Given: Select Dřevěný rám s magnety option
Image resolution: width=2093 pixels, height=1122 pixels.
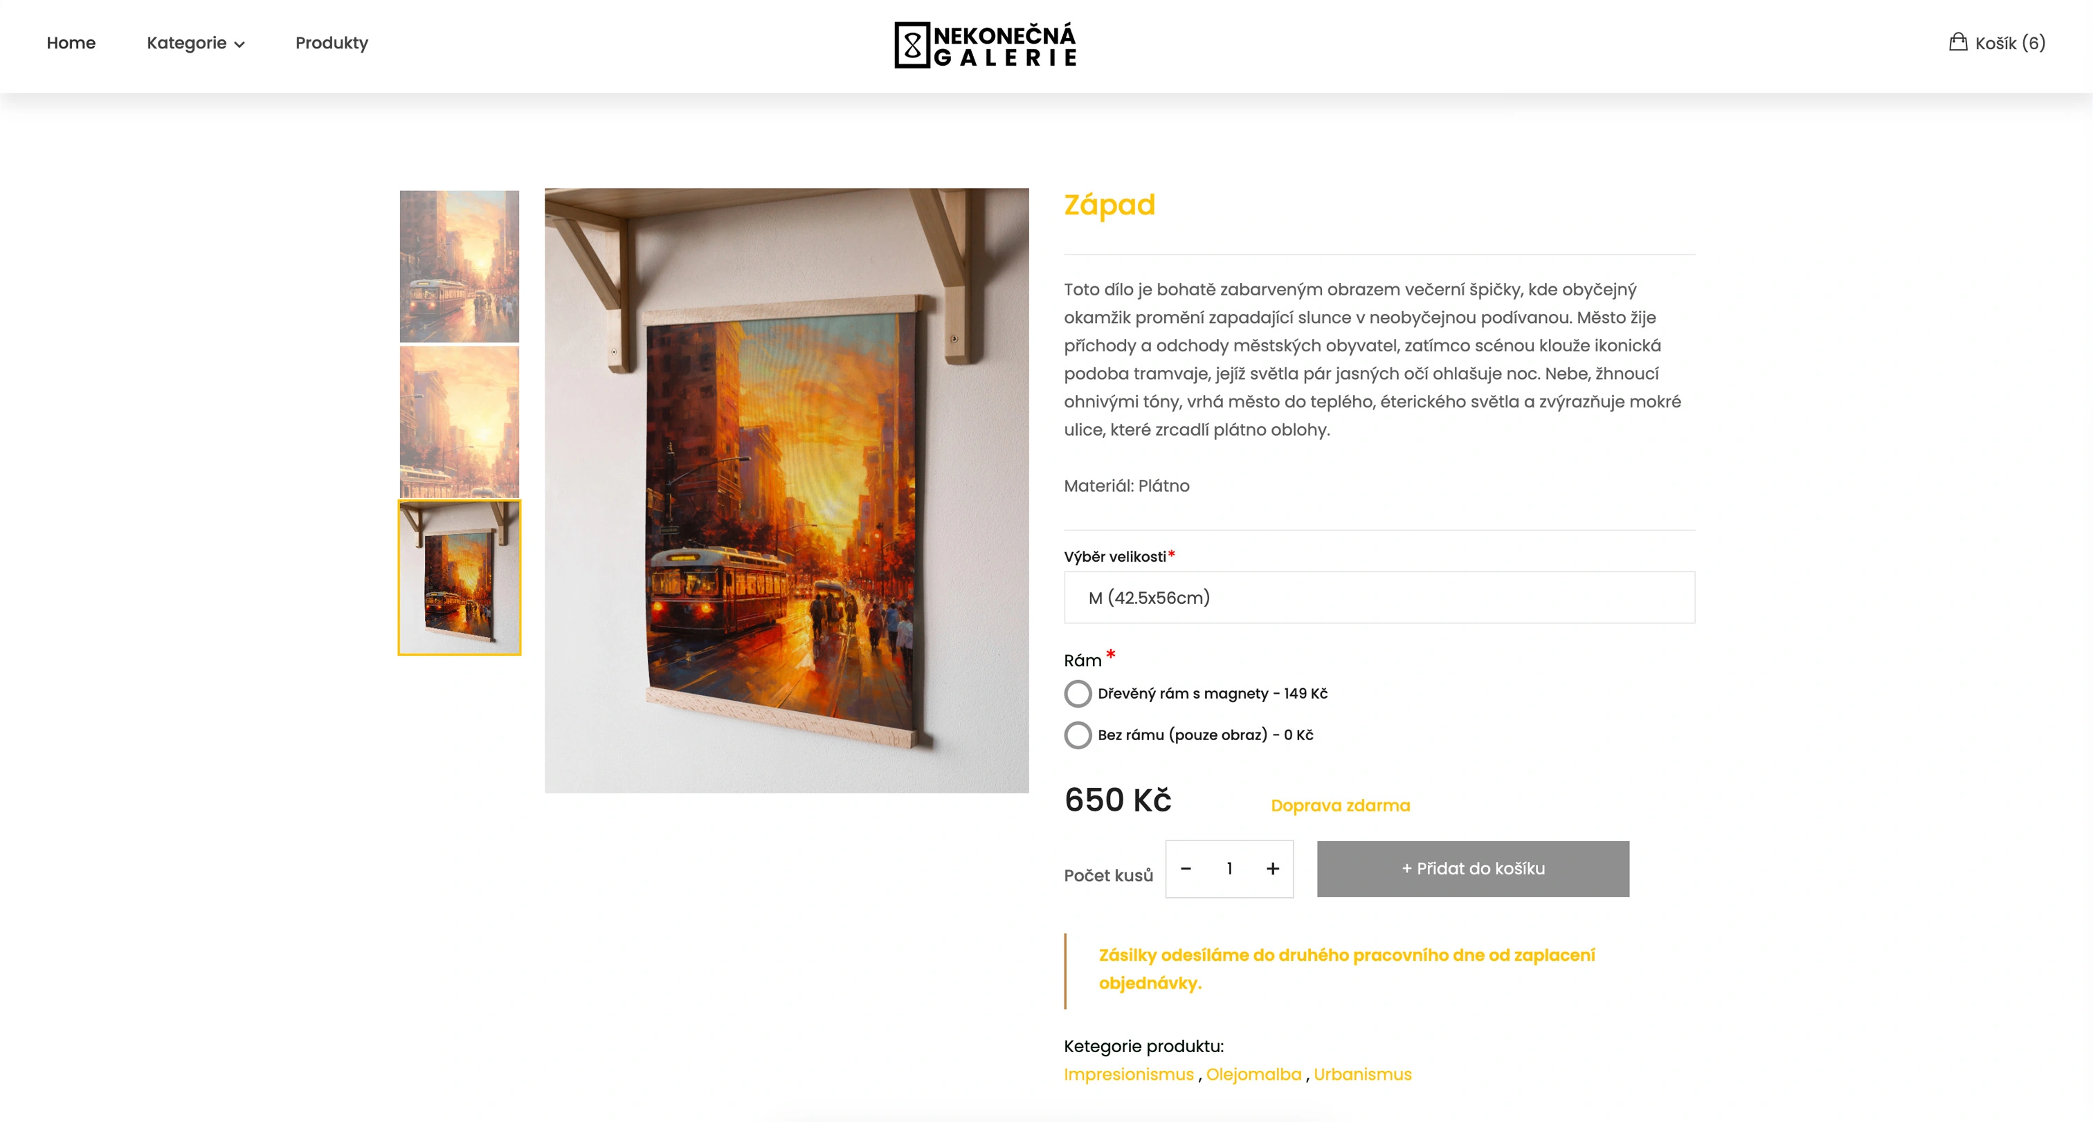Looking at the screenshot, I should [x=1078, y=693].
